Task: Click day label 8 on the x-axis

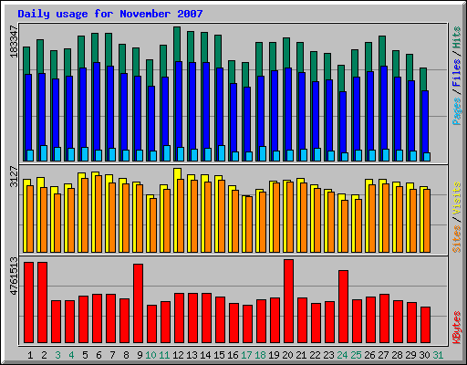Action: (126, 355)
